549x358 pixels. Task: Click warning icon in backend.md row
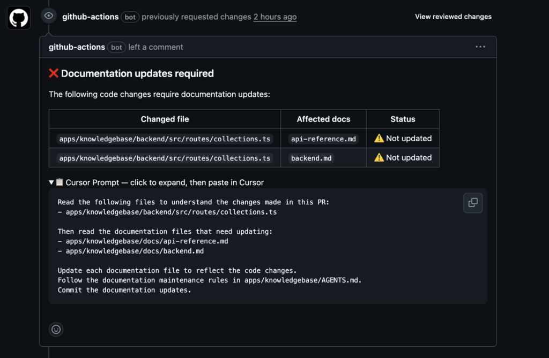click(379, 158)
